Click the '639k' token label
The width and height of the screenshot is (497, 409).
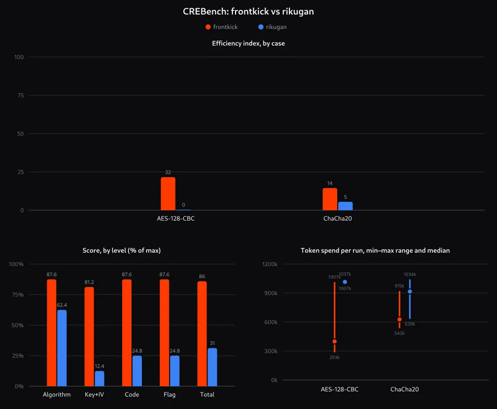point(410,324)
